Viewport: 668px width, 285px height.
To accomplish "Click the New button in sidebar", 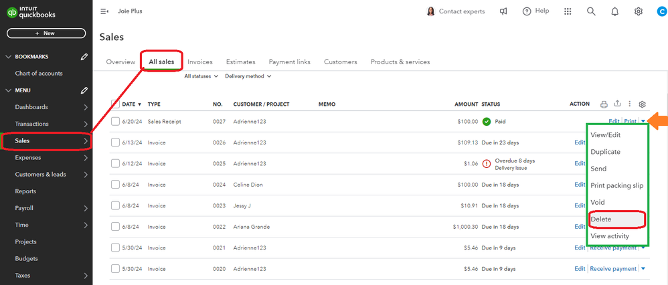I will pyautogui.click(x=46, y=33).
